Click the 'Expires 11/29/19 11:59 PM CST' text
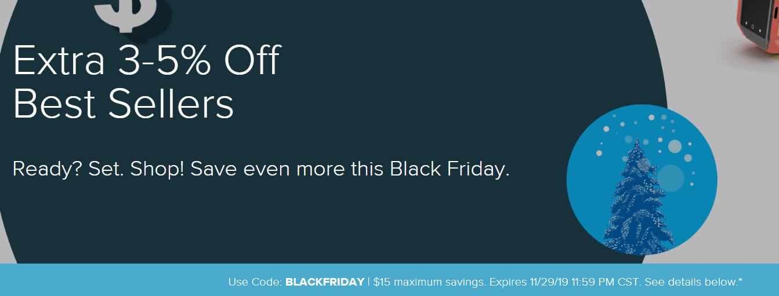779x296 pixels. [x=564, y=282]
